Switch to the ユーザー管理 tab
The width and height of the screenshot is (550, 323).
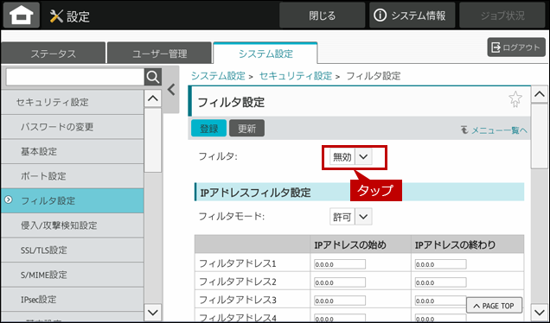(x=160, y=54)
